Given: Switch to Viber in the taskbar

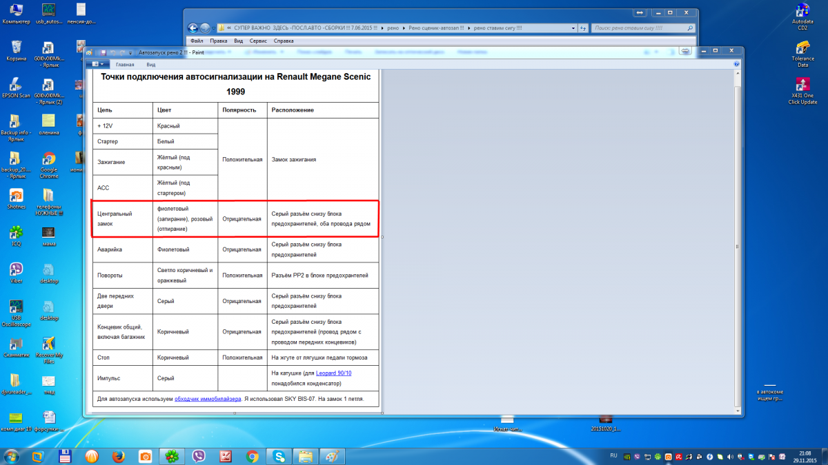Looking at the screenshot, I should [x=199, y=456].
